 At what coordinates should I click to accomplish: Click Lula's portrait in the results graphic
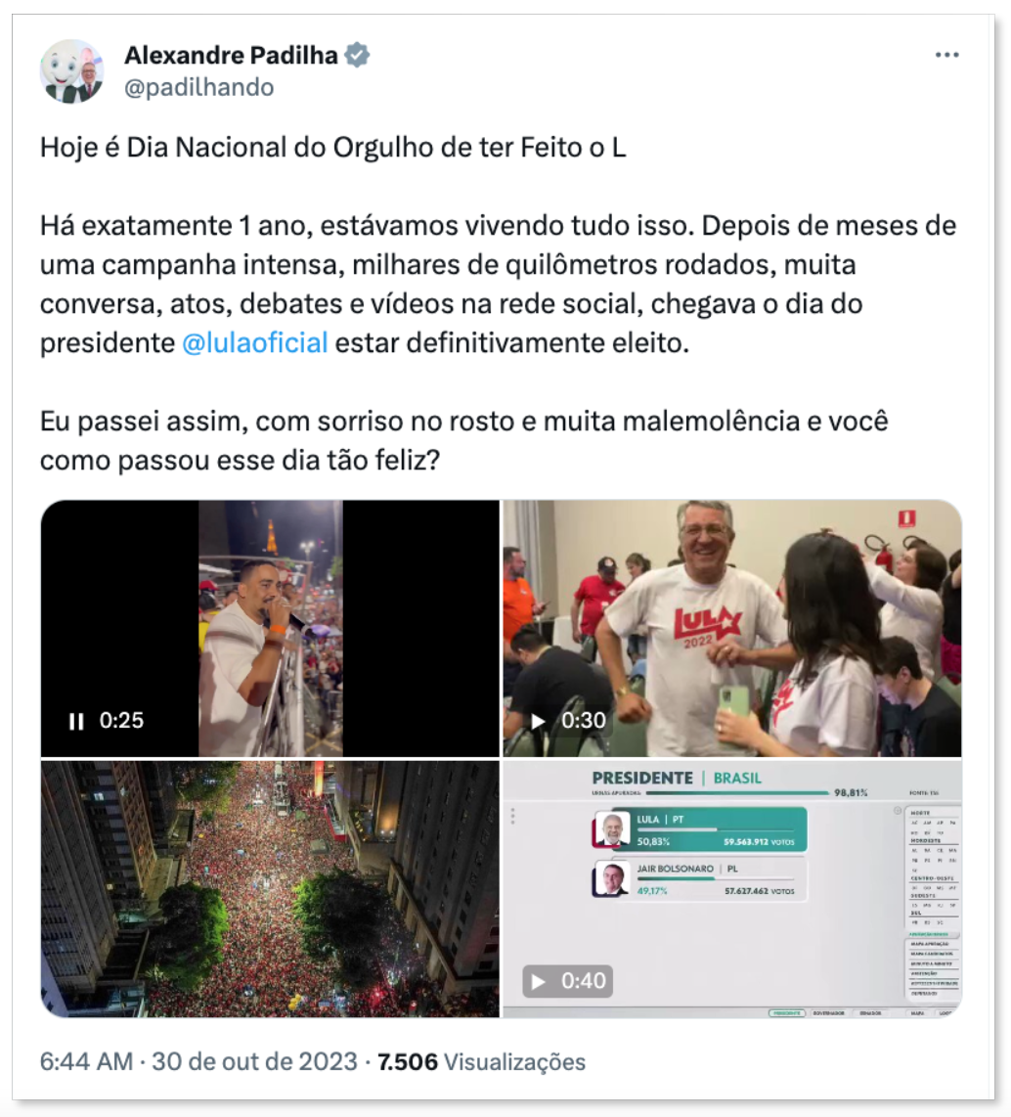[x=611, y=829]
